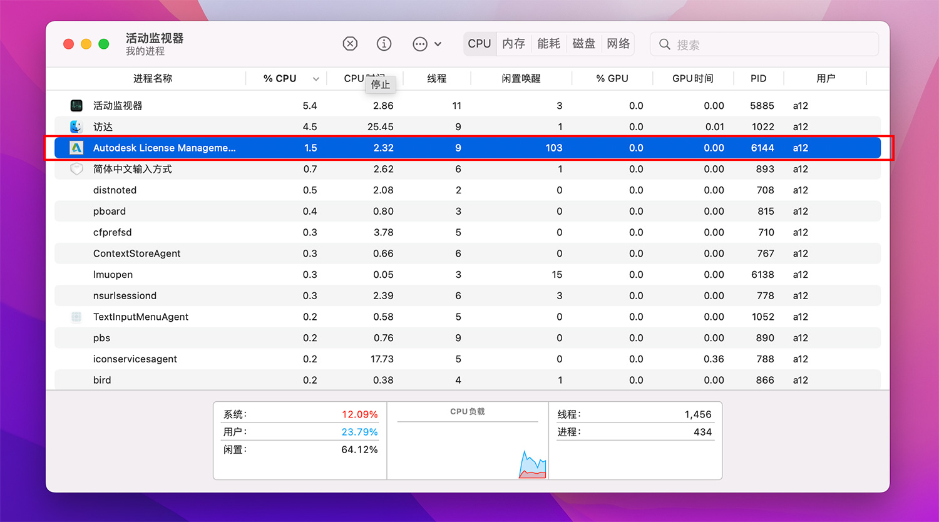
Task: Click the green zoom window button
Action: click(x=104, y=44)
